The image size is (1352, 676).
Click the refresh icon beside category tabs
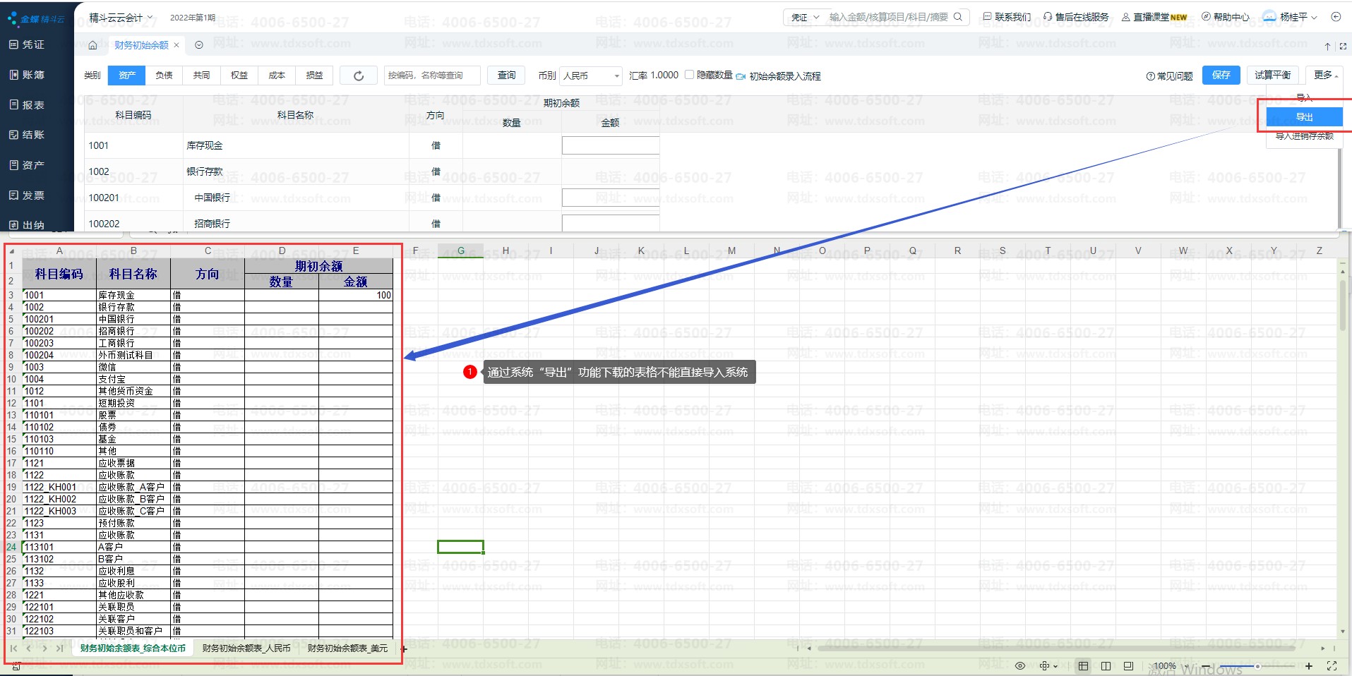tap(359, 76)
